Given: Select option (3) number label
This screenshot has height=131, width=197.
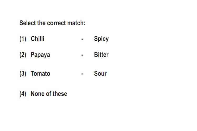Looking at the screenshot, I should pyautogui.click(x=23, y=74).
